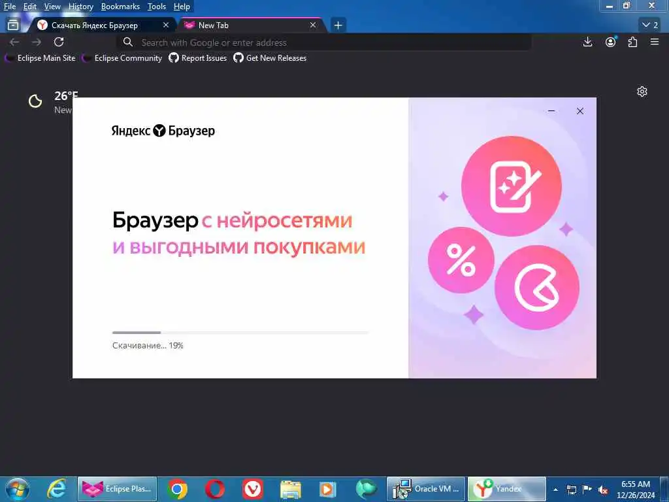Close the New Tab tab
Screen dimensions: 669x502
[x=313, y=25]
